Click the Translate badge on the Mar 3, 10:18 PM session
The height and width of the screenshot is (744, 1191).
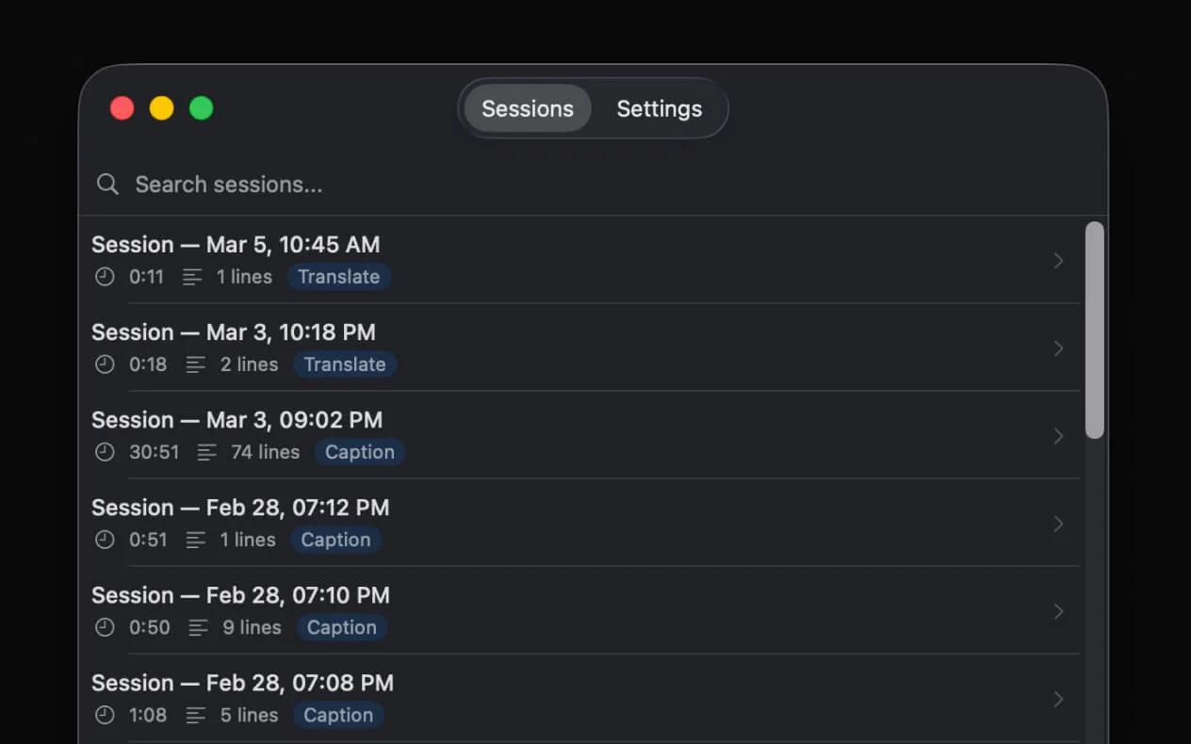[345, 364]
